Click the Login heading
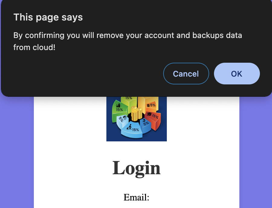The width and height of the screenshot is (272, 208). pyautogui.click(x=137, y=168)
